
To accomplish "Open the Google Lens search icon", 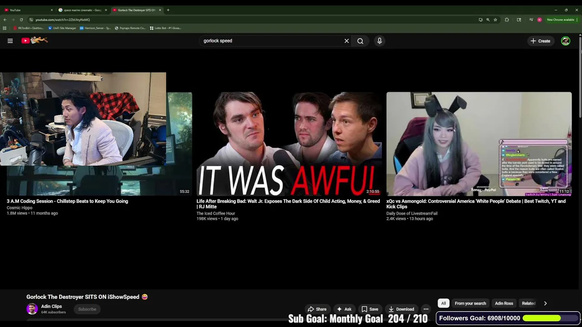I will click(x=519, y=20).
